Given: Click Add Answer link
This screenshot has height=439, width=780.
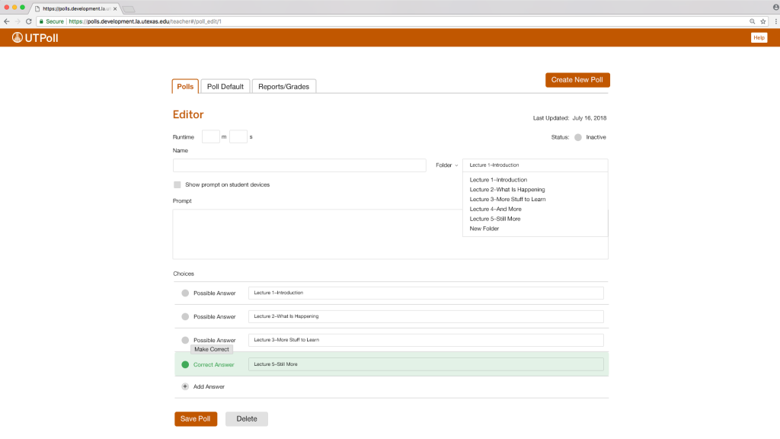Looking at the screenshot, I should coord(209,386).
